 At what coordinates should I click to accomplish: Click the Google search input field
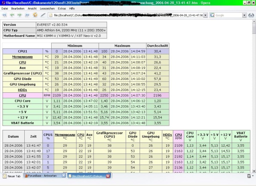[229, 15]
